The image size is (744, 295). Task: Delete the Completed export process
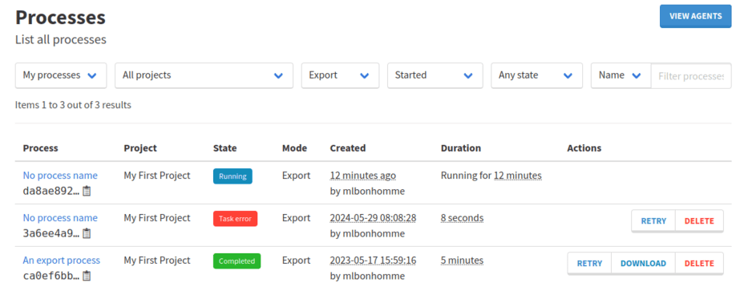[699, 263]
